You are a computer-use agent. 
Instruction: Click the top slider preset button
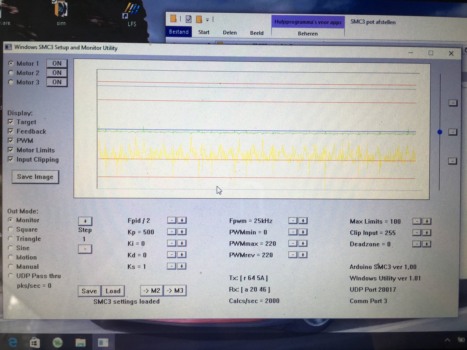pyautogui.click(x=453, y=103)
